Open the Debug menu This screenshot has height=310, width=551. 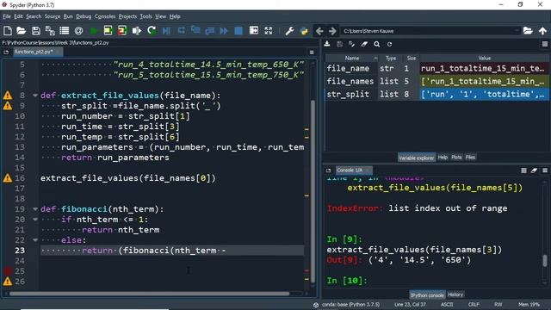[84, 16]
